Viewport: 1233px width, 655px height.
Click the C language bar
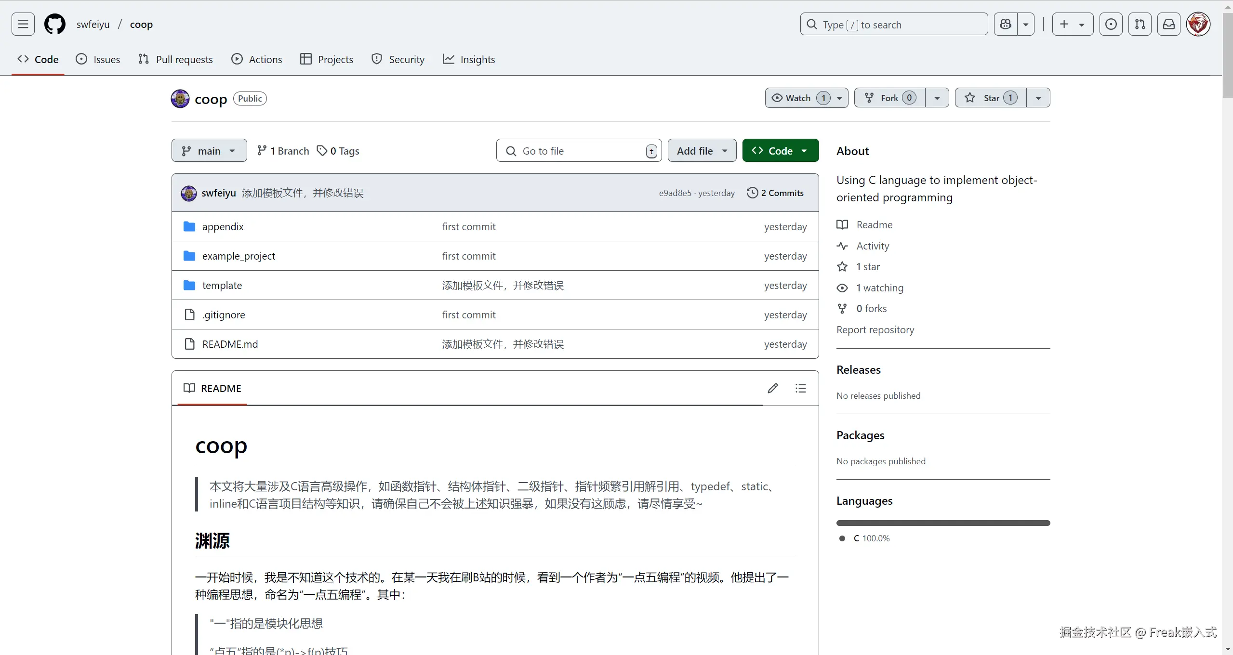943,523
